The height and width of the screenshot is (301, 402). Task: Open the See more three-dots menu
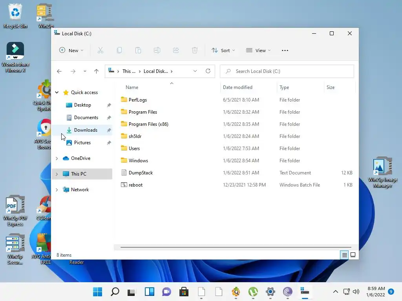pos(285,51)
